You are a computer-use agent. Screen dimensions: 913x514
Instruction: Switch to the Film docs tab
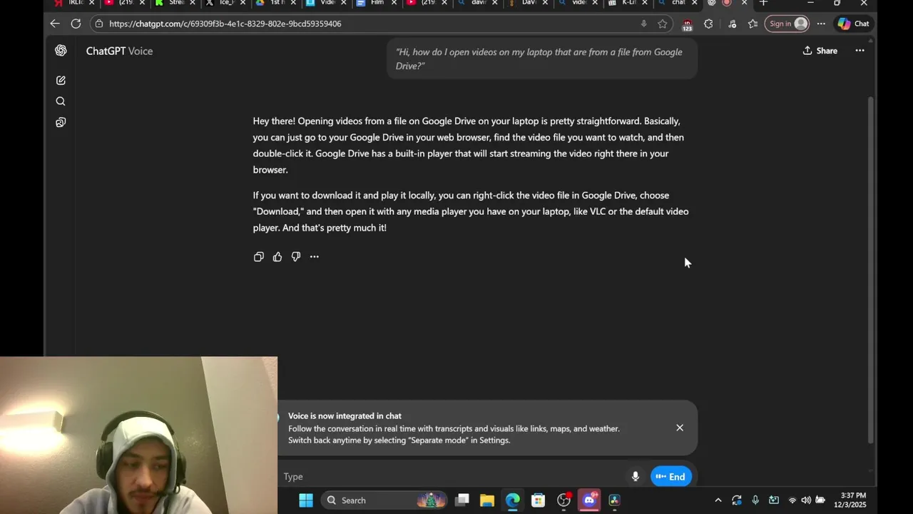pos(375,3)
